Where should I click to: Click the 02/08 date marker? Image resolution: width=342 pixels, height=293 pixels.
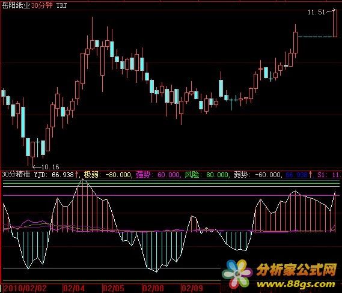click(x=153, y=288)
